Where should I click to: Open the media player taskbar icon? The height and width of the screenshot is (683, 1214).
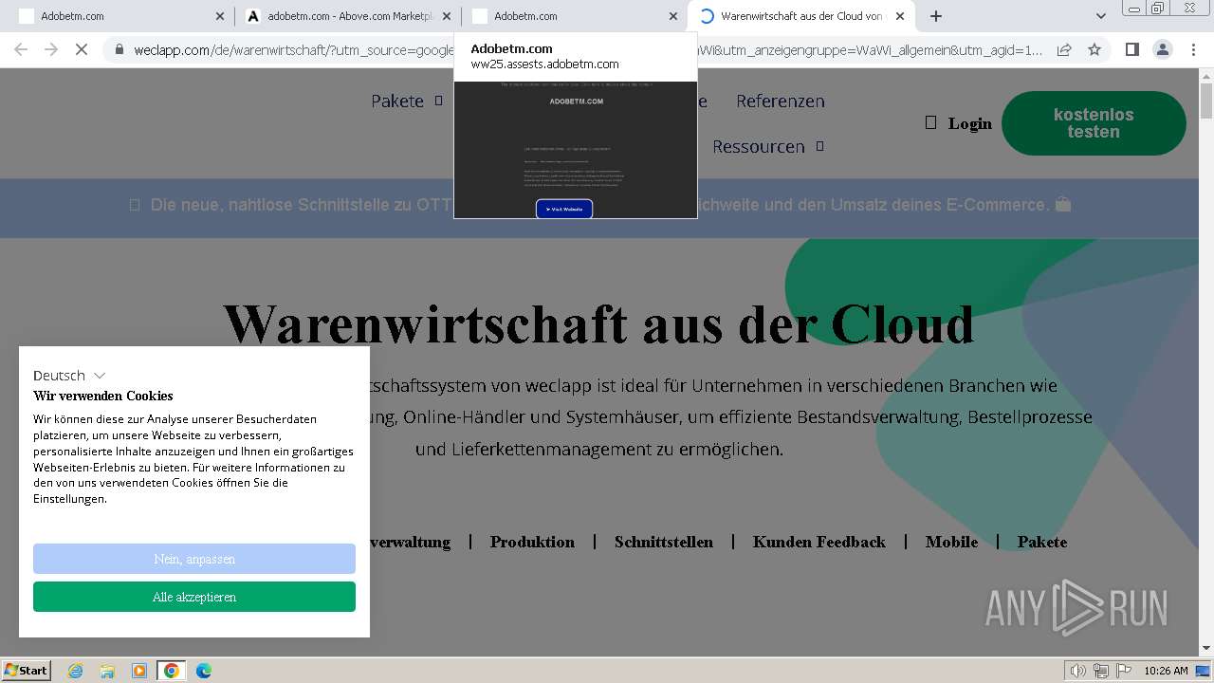tap(139, 671)
